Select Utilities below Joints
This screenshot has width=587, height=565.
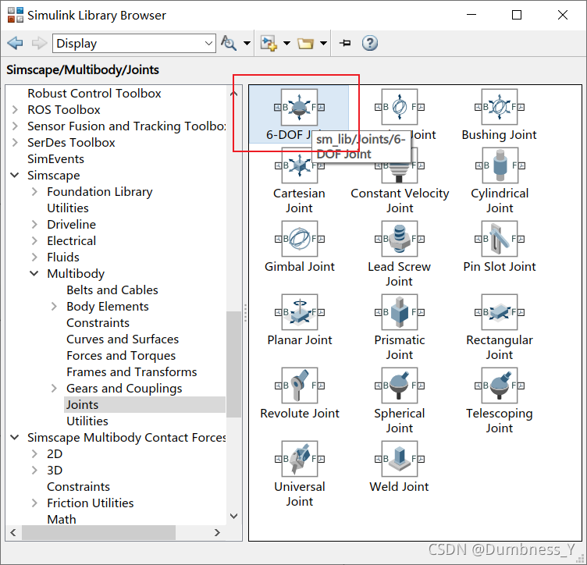[87, 421]
